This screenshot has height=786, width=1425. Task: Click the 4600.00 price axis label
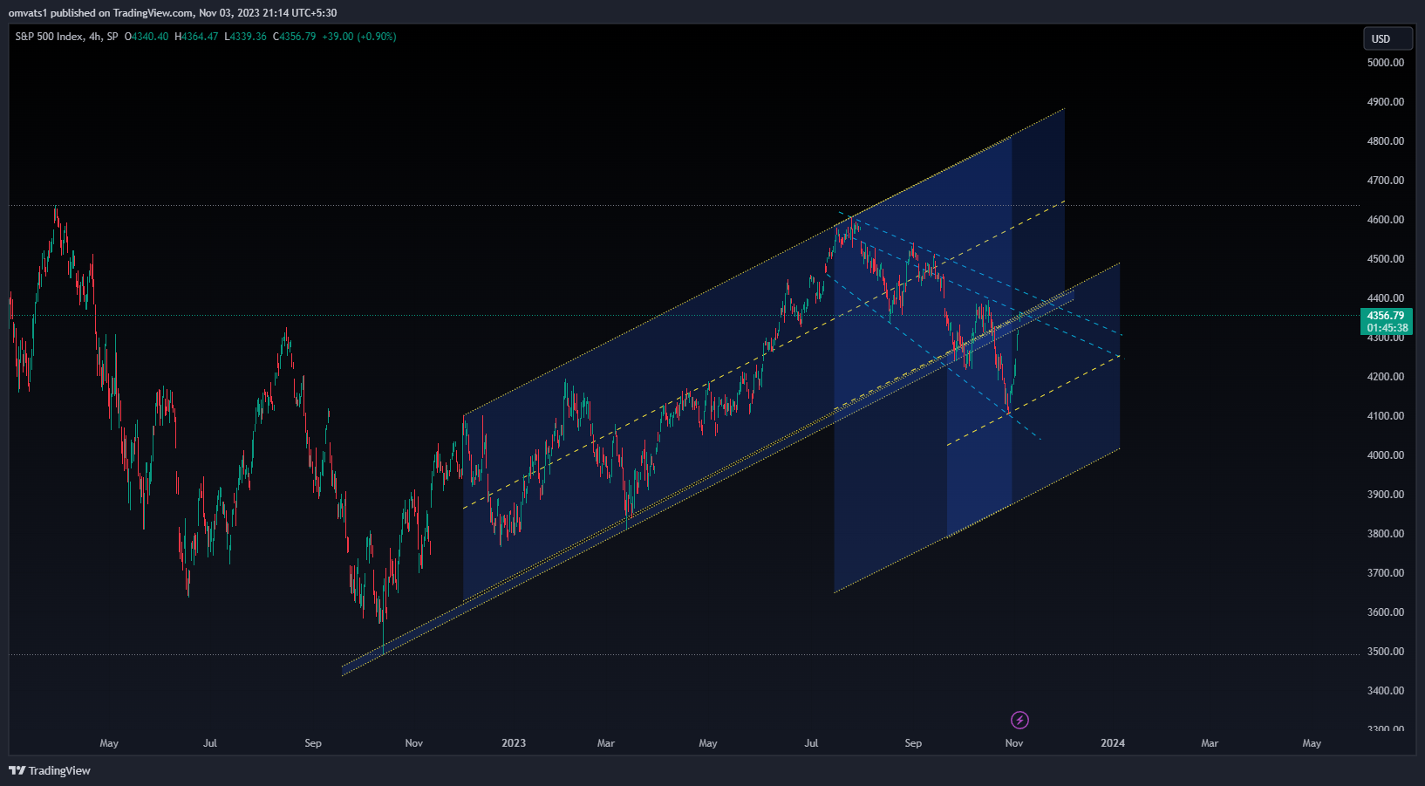pyautogui.click(x=1386, y=220)
